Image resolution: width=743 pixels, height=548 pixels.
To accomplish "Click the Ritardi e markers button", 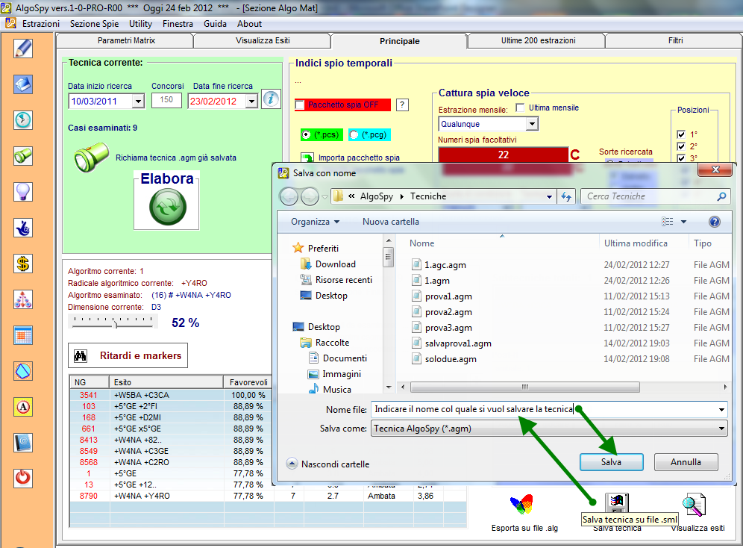I will (x=128, y=356).
